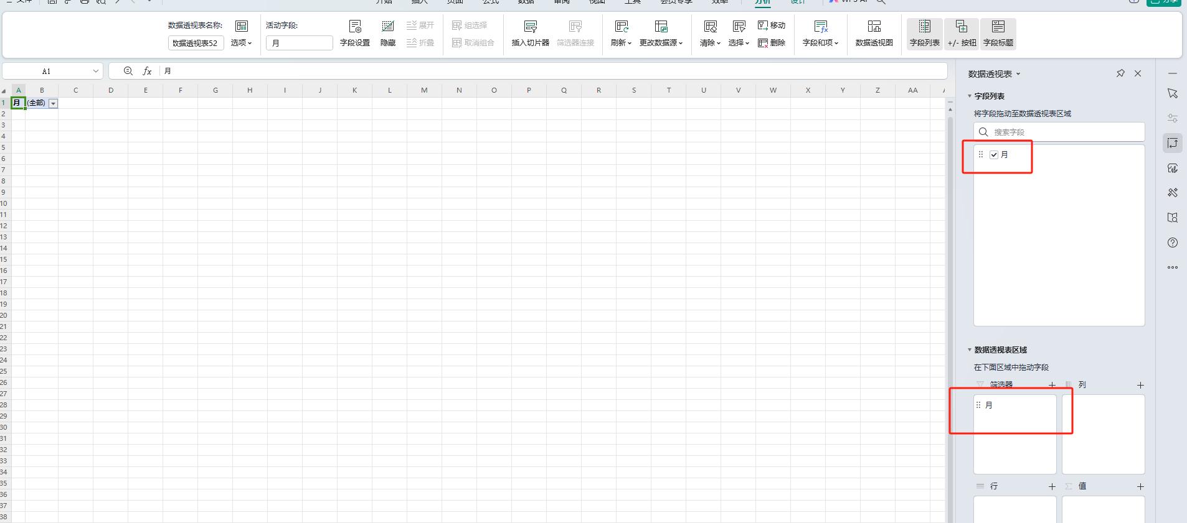The height and width of the screenshot is (523, 1187).
Task: Click the 展开 expand field button
Action: pos(420,25)
